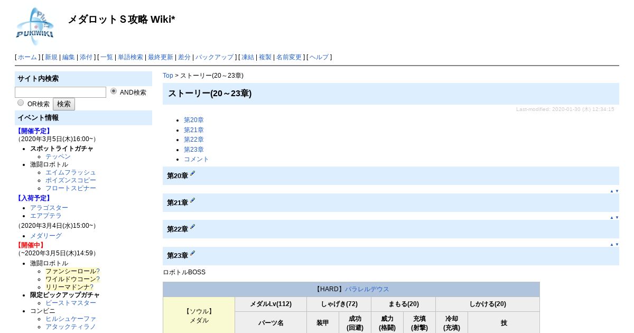This screenshot has height=333, width=634.
Task: Jump down using arrow below 第22章 header
Action: pyautogui.click(x=617, y=245)
